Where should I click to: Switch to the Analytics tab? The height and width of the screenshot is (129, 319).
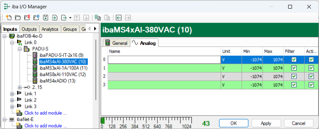(50, 29)
